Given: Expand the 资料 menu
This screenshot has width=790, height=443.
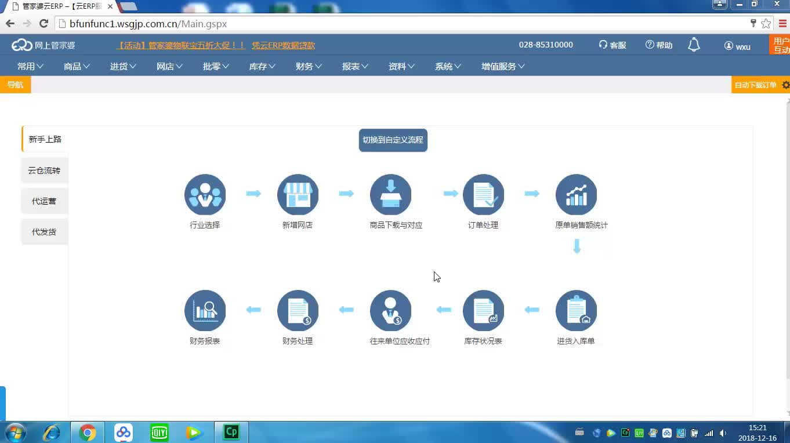Looking at the screenshot, I should tap(401, 66).
